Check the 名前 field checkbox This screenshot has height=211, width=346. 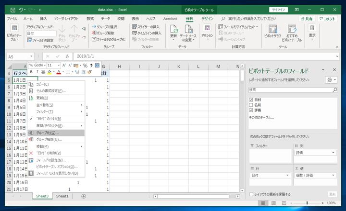point(251,105)
